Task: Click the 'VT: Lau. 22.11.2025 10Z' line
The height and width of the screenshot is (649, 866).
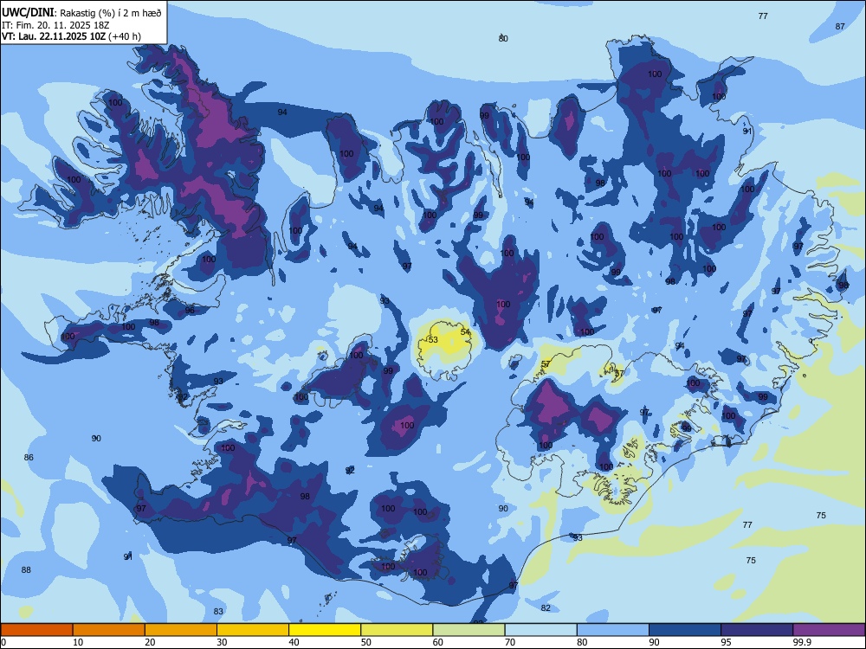Action: [x=54, y=36]
